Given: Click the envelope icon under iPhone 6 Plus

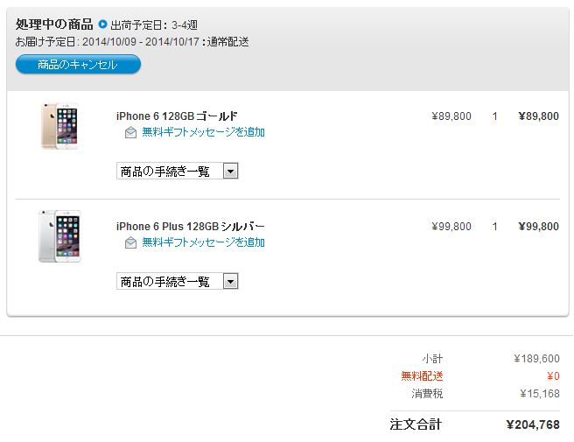Looking at the screenshot, I should tap(130, 242).
